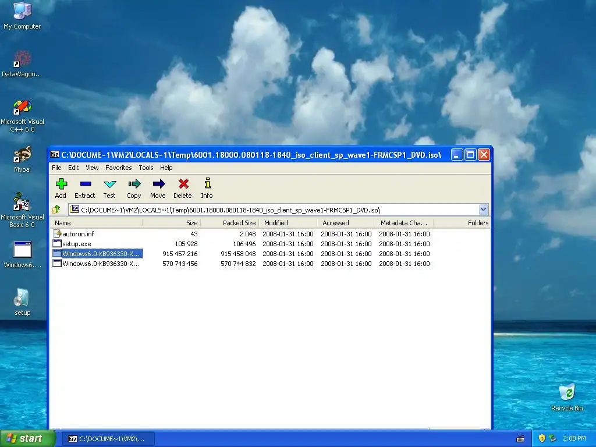Minimize the 7-Zip window
Image resolution: width=596 pixels, height=447 pixels.
[457, 154]
